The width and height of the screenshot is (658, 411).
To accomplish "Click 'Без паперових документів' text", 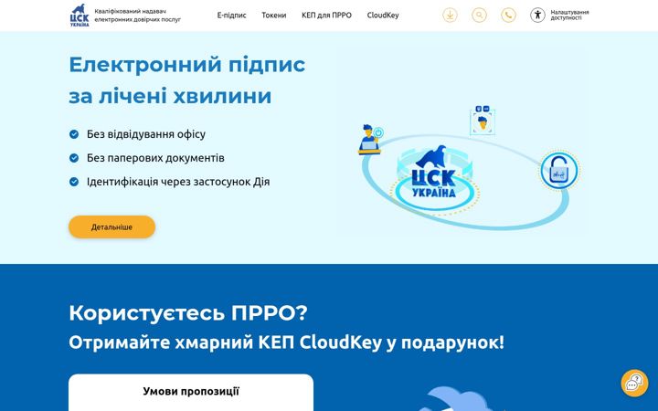I will point(155,158).
